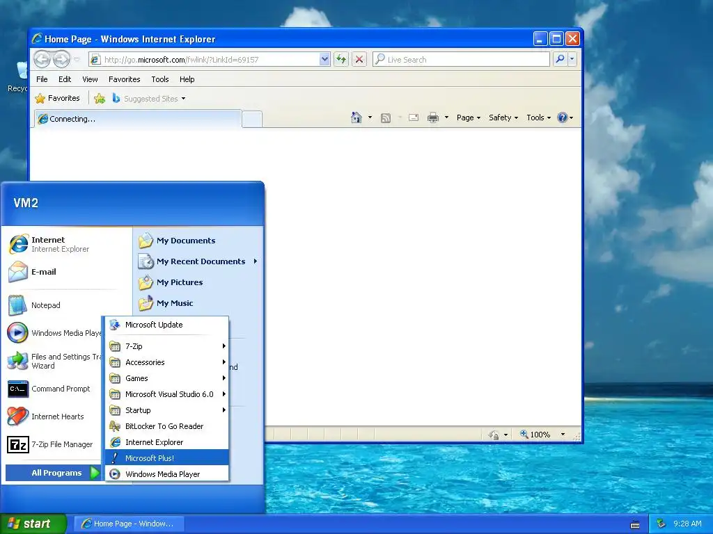Click the keyboard icon in system tray
Viewport: 713px width, 534px height.
pos(635,524)
